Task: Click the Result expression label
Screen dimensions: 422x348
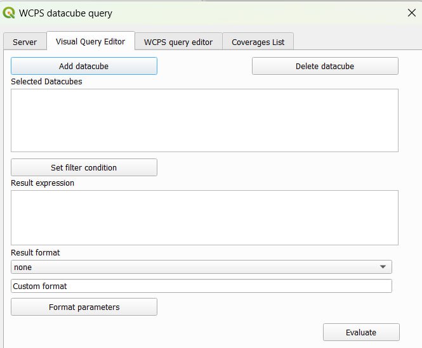Action: 43,183
